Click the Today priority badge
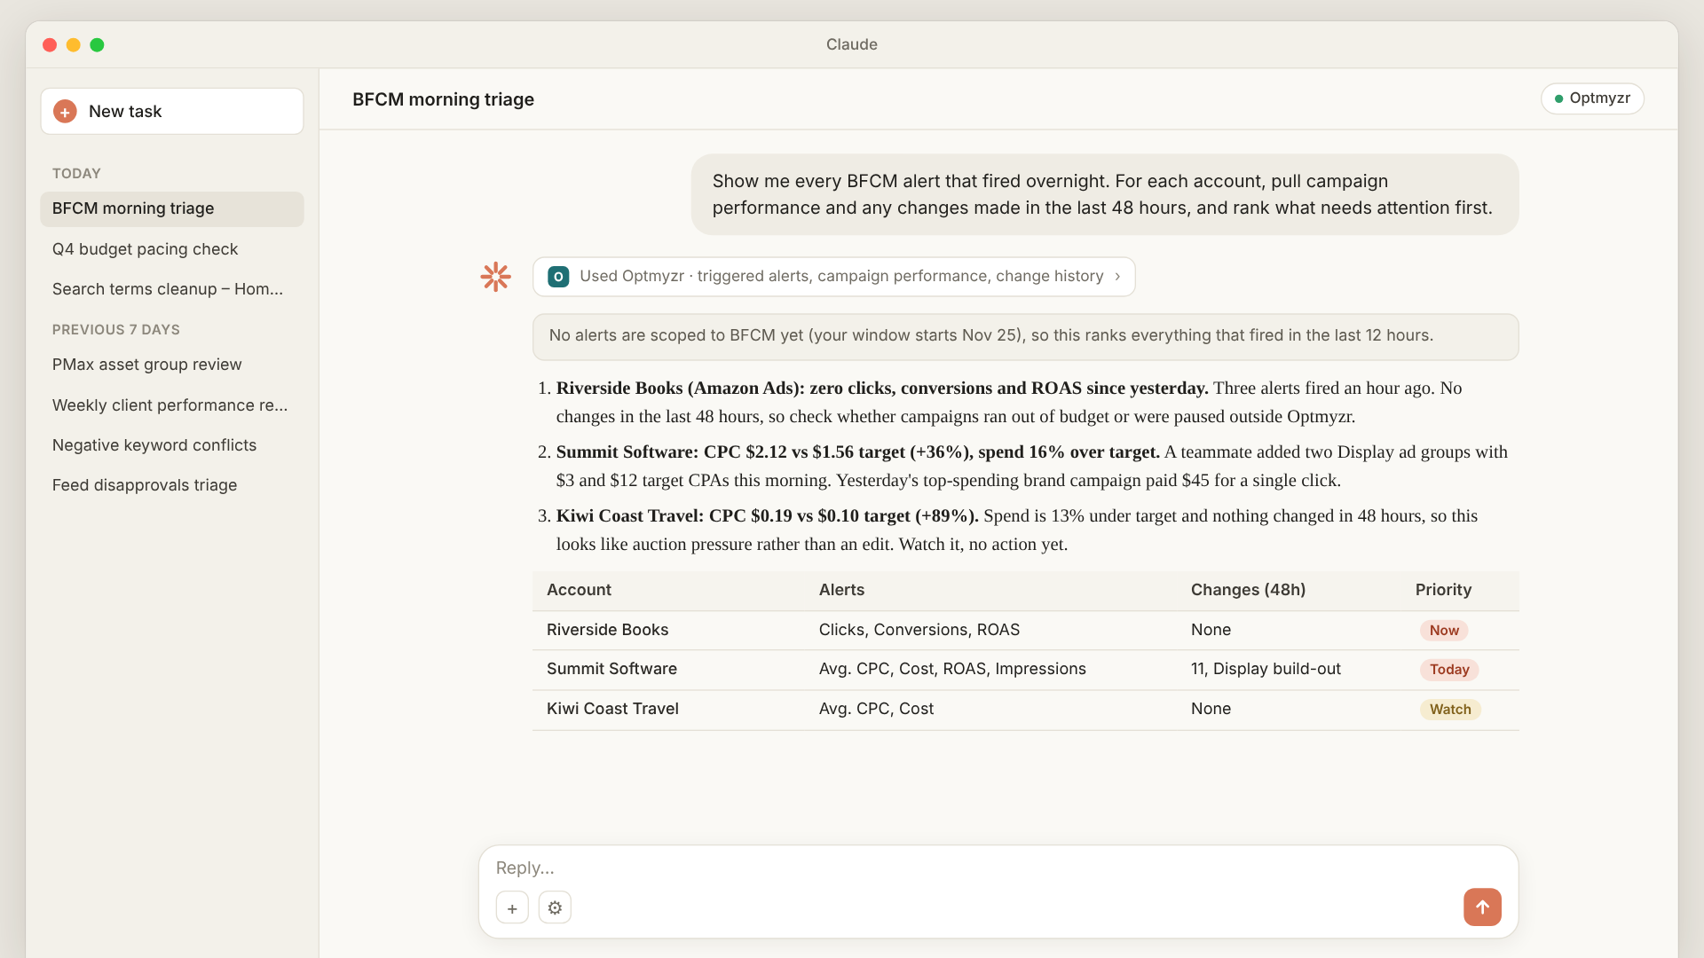Viewport: 1704px width, 958px height. point(1448,670)
